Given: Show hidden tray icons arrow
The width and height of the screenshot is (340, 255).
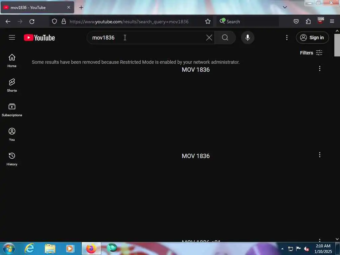Looking at the screenshot, I should [x=282, y=249].
